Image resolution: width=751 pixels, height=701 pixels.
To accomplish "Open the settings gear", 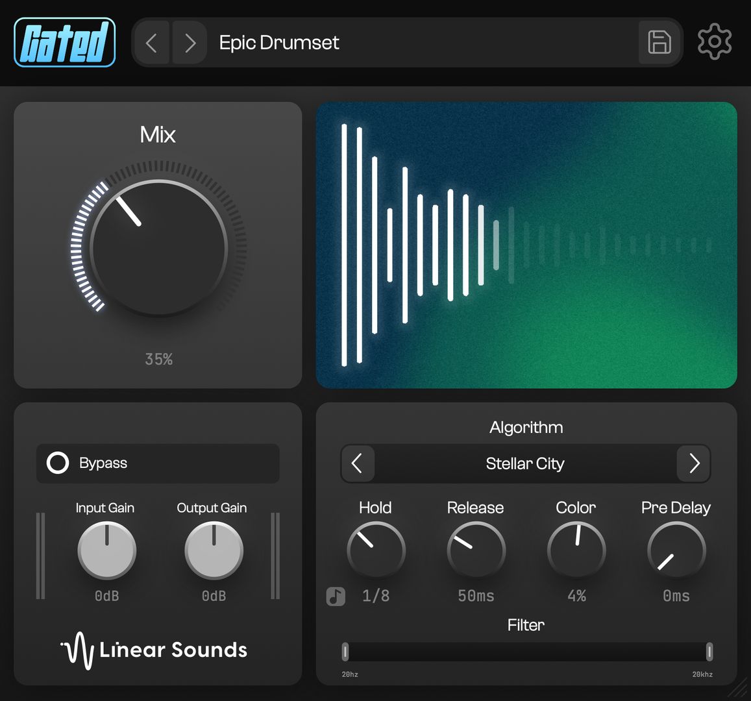I will [714, 42].
